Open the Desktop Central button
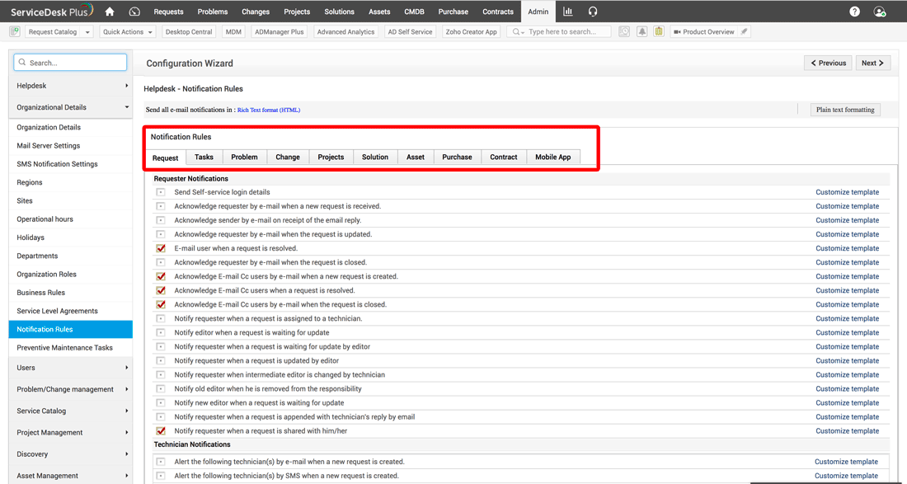The width and height of the screenshot is (907, 484). coord(189,32)
